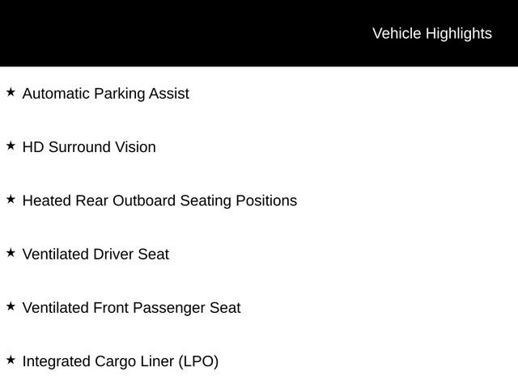Click the star beside Ventilated Driver Seat
Screen dimensions: 518x388
[x=11, y=253]
